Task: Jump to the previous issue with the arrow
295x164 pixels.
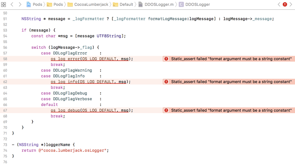Action: (x=279, y=4)
